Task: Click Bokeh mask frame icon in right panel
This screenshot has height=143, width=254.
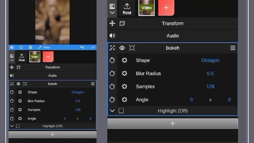Action: [x=132, y=48]
